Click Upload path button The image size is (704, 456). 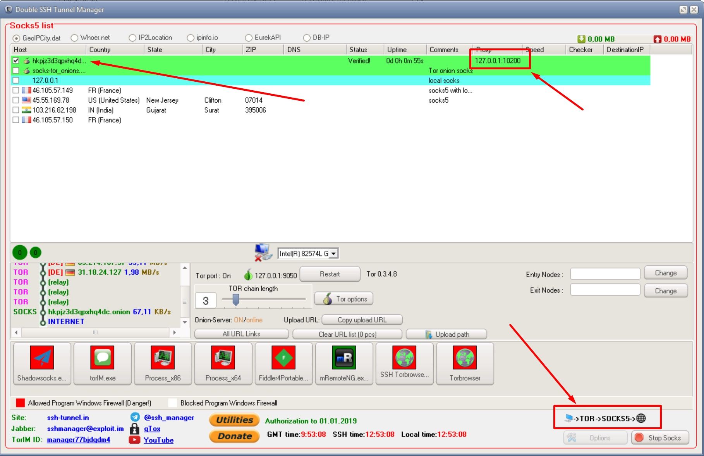[446, 334]
